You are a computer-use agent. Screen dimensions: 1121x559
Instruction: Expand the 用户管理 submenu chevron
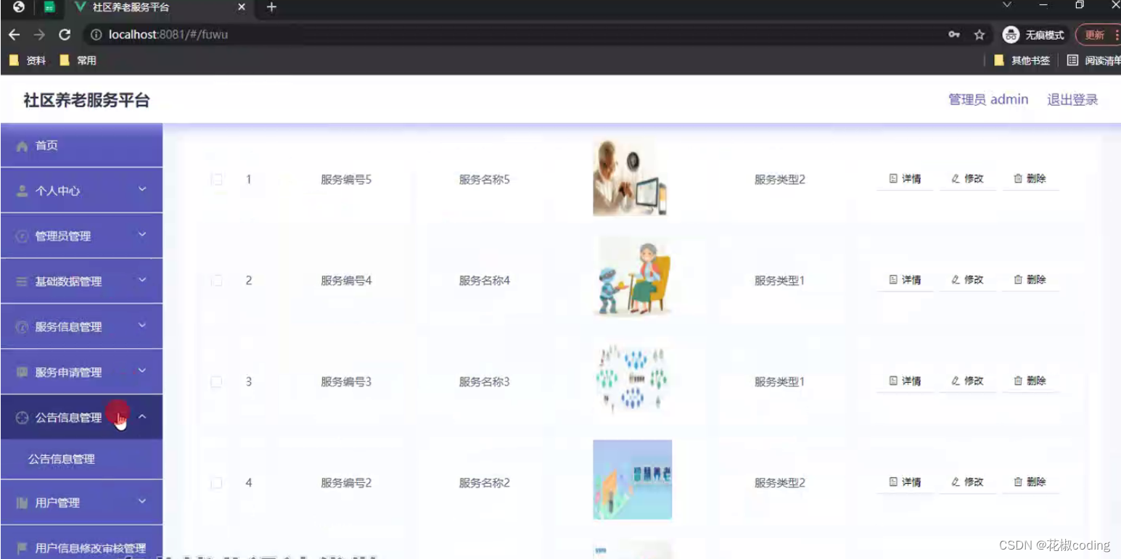(142, 502)
